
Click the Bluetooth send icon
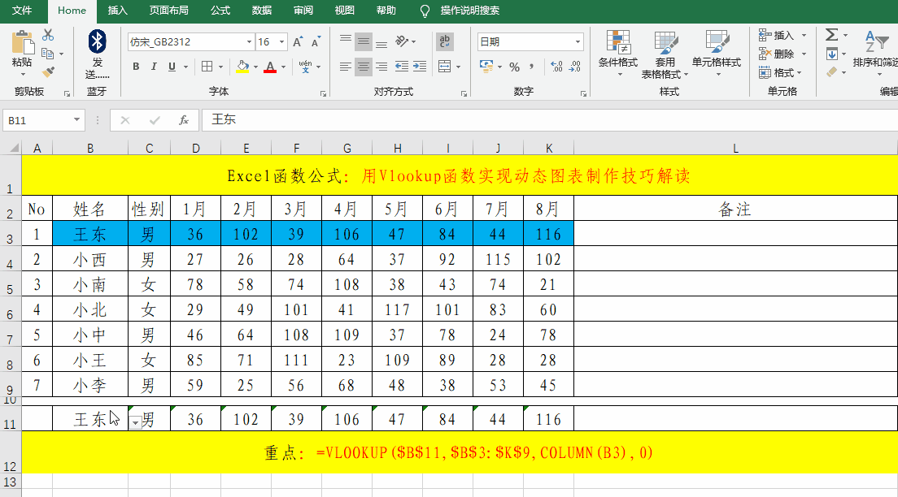(x=98, y=41)
